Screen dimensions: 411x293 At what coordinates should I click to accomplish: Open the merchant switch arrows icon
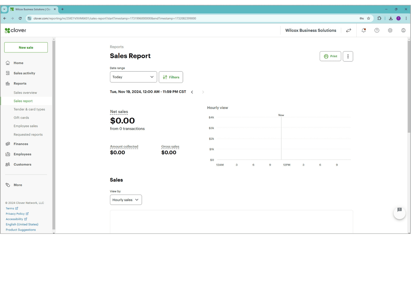pyautogui.click(x=349, y=30)
